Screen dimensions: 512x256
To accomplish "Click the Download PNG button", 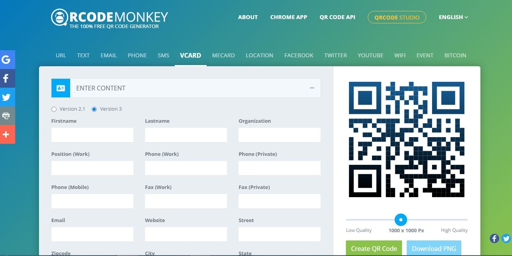I will pyautogui.click(x=434, y=248).
